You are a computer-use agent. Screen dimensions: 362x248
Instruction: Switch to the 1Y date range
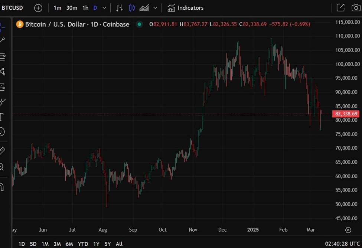(96, 244)
